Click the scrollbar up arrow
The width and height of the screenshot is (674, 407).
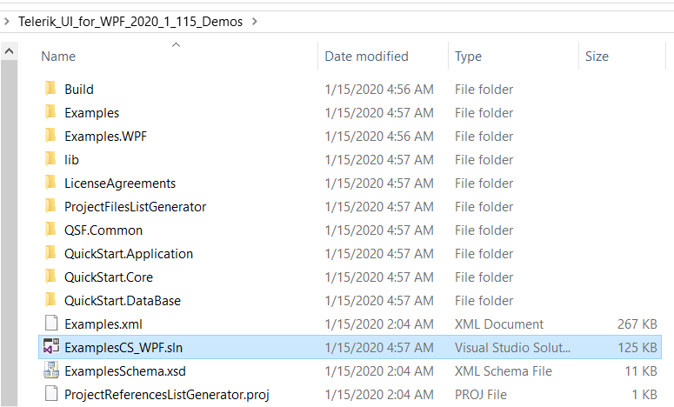coord(9,51)
